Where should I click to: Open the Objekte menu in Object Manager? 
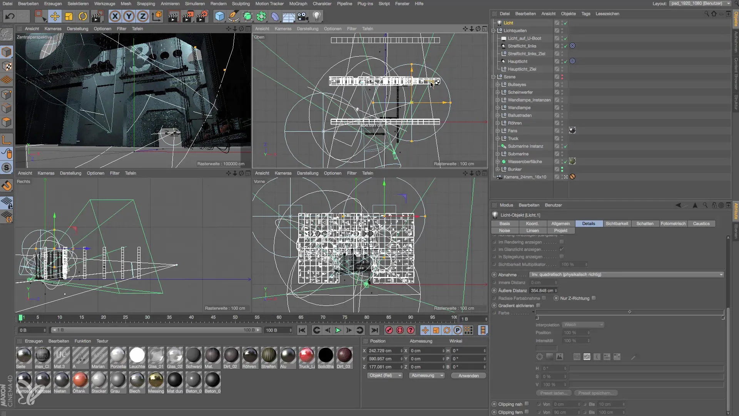pyautogui.click(x=568, y=13)
